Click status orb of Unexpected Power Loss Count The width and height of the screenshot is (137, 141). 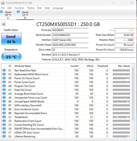coord(4,97)
